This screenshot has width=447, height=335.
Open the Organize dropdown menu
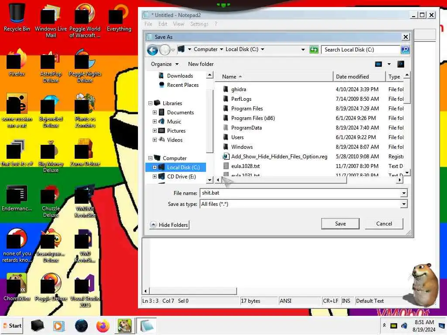tap(165, 64)
